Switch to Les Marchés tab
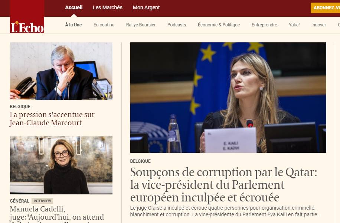The height and width of the screenshot is (223, 340). (108, 7)
